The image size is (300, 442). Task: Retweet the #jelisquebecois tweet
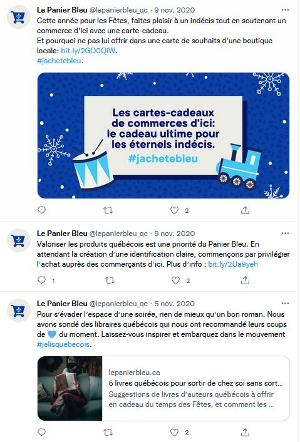tap(108, 432)
